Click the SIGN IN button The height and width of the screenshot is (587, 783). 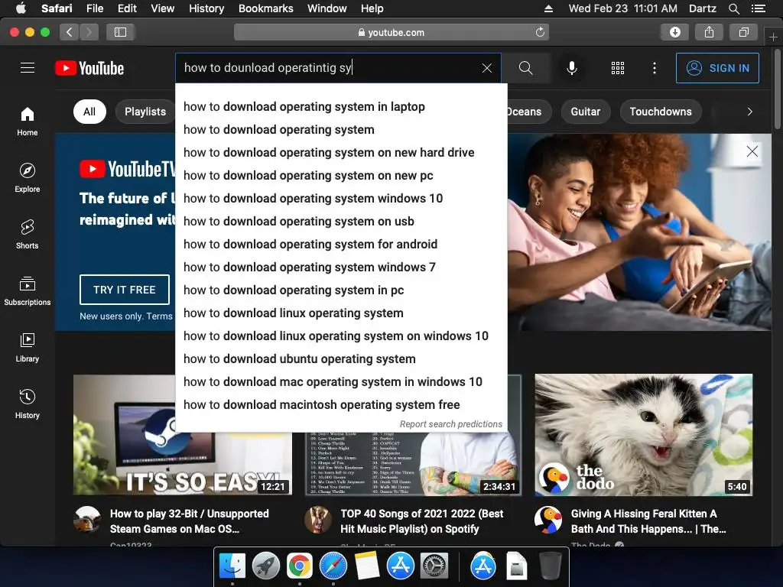coord(717,68)
